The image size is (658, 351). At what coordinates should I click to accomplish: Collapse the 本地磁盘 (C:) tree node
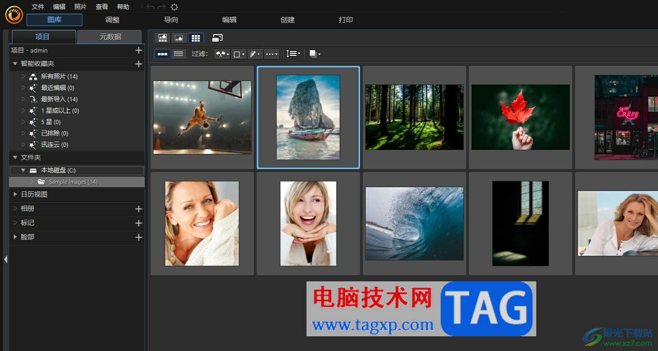click(23, 170)
